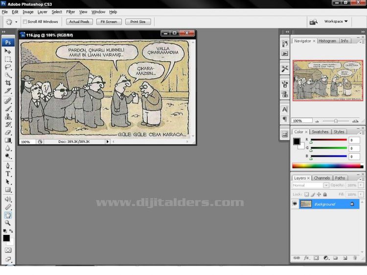Click the Add layer style fx icon
Viewport: 367px width, 275px height.
pyautogui.click(x=306, y=258)
